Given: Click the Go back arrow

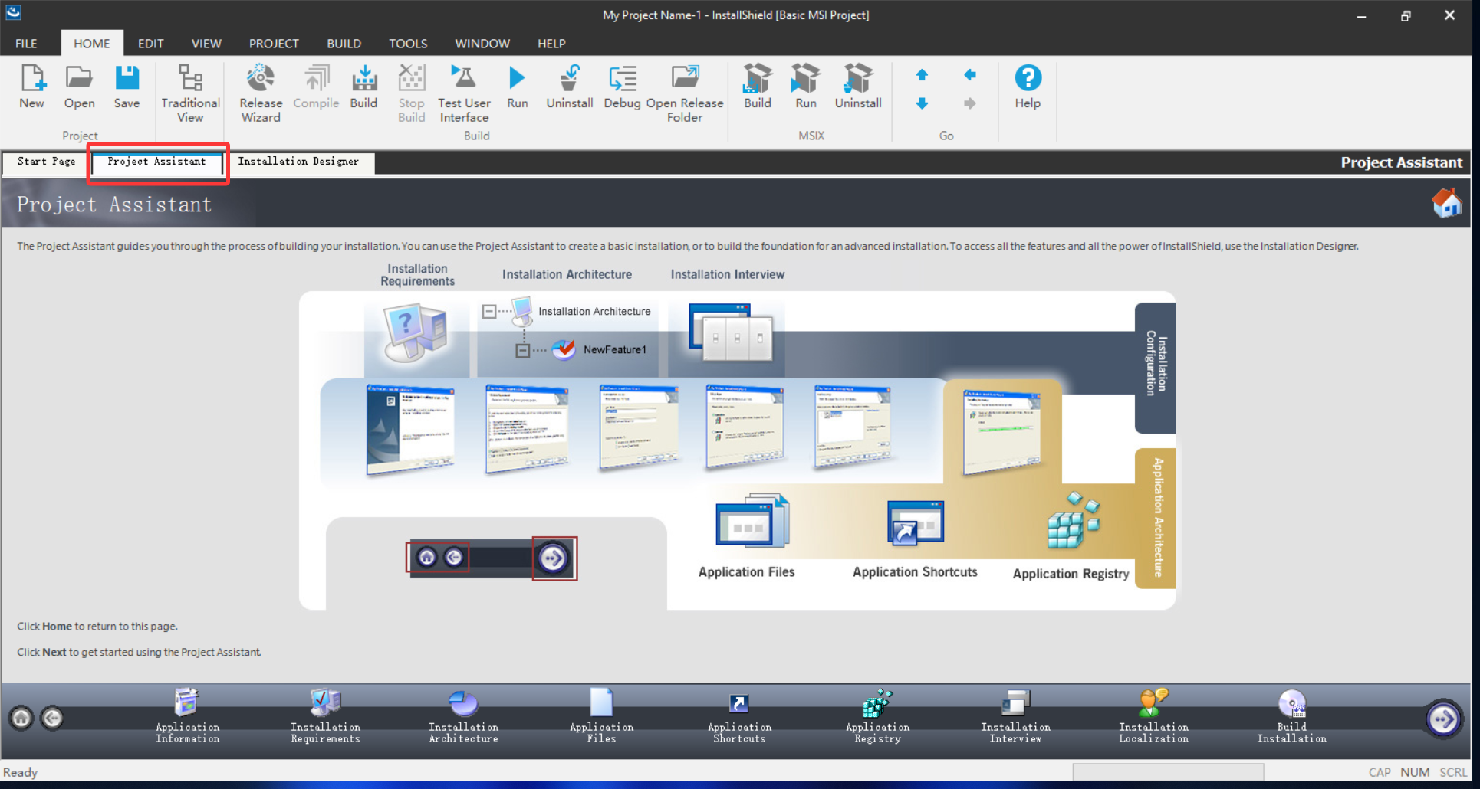Looking at the screenshot, I should click(x=970, y=75).
